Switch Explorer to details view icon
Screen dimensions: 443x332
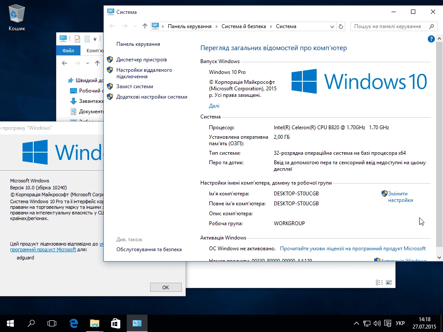tap(379, 282)
